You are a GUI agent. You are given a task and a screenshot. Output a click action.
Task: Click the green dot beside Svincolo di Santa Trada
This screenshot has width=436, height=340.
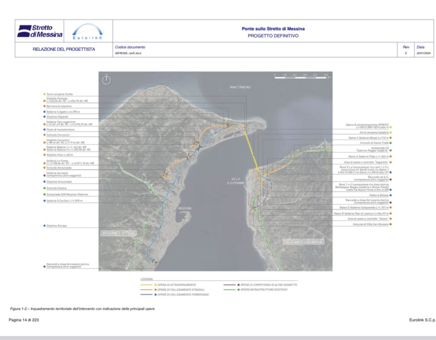tap(391, 143)
